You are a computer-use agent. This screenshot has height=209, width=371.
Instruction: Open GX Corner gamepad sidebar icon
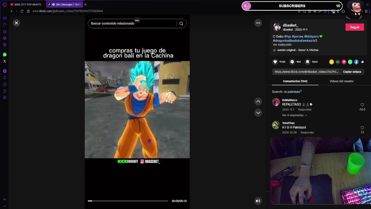click(x=5, y=18)
